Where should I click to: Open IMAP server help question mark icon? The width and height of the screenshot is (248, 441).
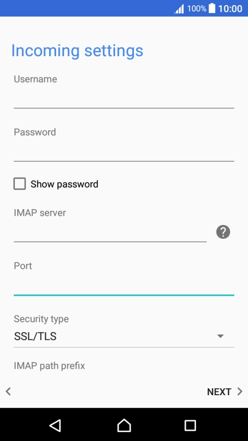[x=223, y=232]
